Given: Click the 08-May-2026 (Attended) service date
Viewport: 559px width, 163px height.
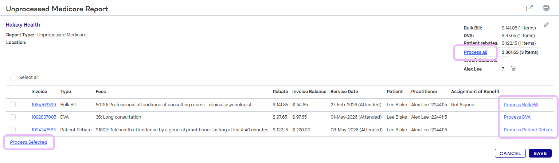Looking at the screenshot, I should coord(356,130).
